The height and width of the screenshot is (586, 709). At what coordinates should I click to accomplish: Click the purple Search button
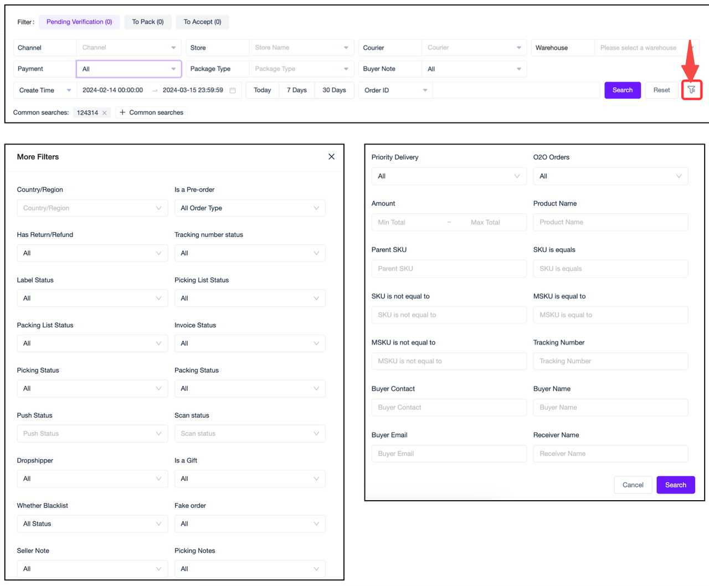click(x=622, y=90)
